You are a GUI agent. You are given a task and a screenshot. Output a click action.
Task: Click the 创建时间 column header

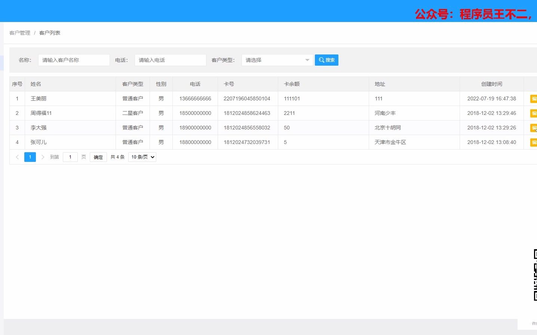(492, 84)
